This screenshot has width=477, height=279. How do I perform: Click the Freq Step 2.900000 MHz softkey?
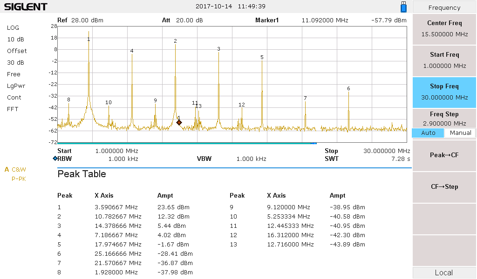pos(444,118)
